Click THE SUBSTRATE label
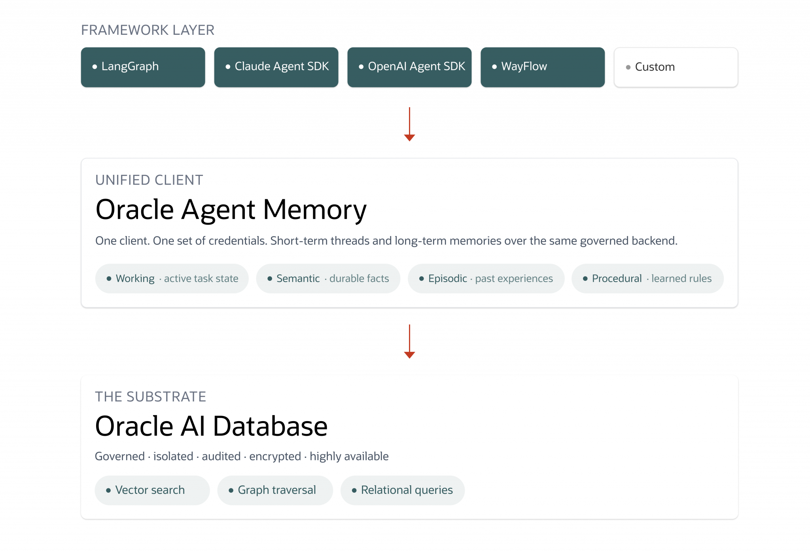810x552 pixels. point(151,397)
